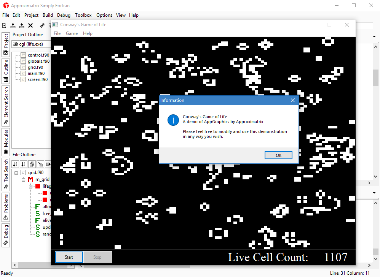380x277 pixels.
Task: Select grid.f90 in Project Outline
Action: 35,67
